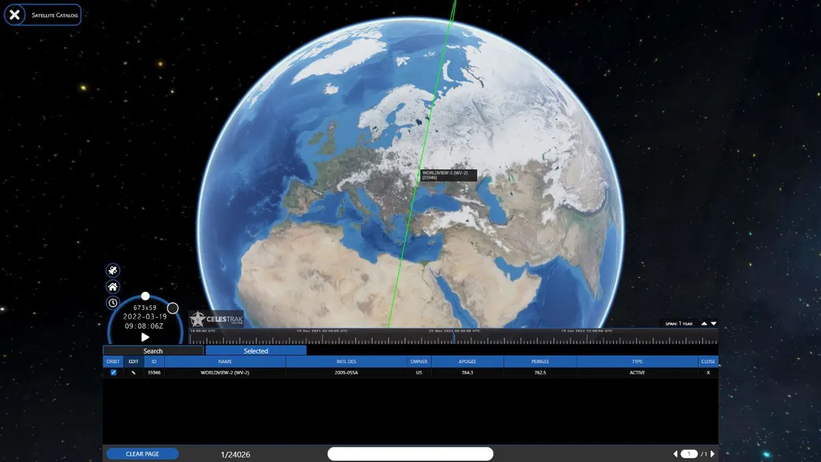Uncheck the orbit checkbox for WORLDVIEW-2
The width and height of the screenshot is (821, 462).
pyautogui.click(x=114, y=373)
